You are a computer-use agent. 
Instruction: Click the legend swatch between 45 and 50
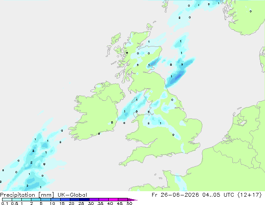pos(123,200)
